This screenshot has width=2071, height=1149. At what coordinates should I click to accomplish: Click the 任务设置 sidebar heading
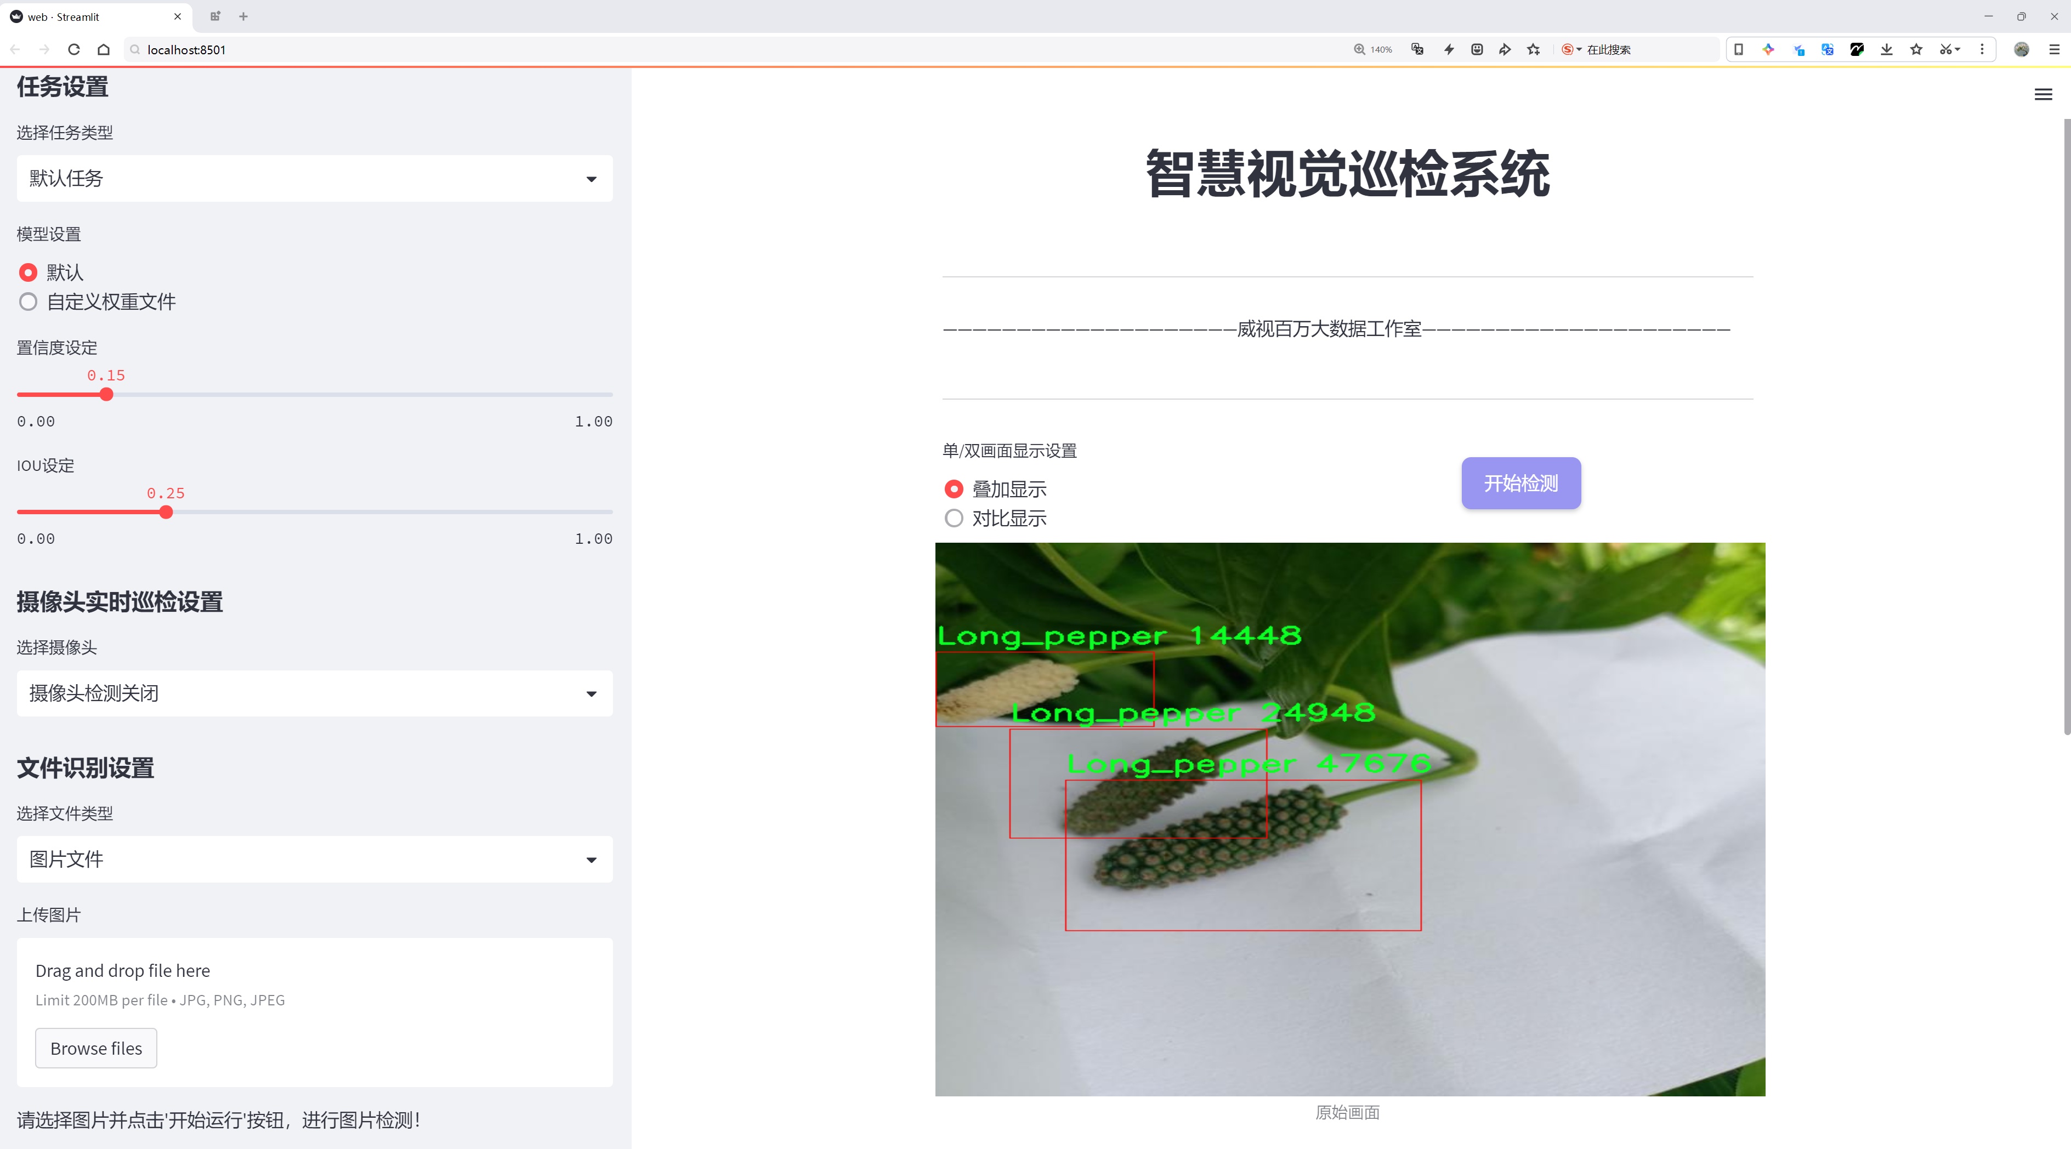pyautogui.click(x=63, y=87)
